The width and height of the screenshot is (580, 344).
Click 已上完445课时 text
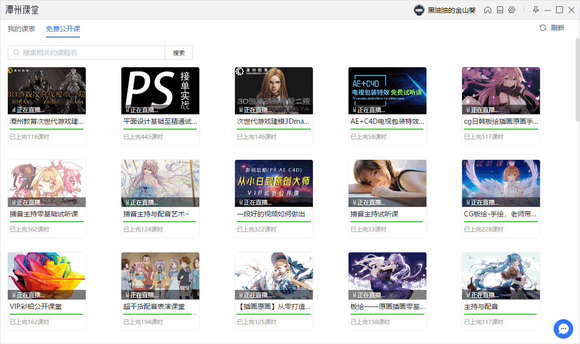click(x=143, y=137)
